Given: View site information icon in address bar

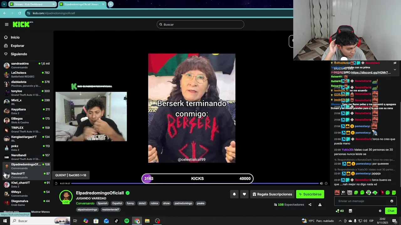Looking at the screenshot, I should click(x=29, y=13).
